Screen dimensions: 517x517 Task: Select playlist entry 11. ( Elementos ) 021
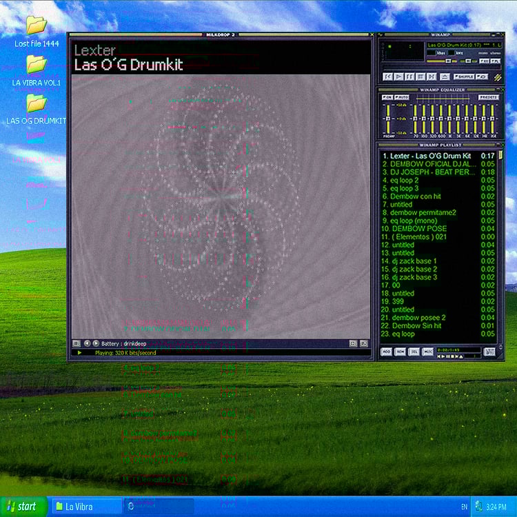[438, 236]
